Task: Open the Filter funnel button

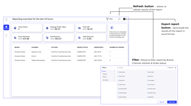Action: (x=110, y=19)
